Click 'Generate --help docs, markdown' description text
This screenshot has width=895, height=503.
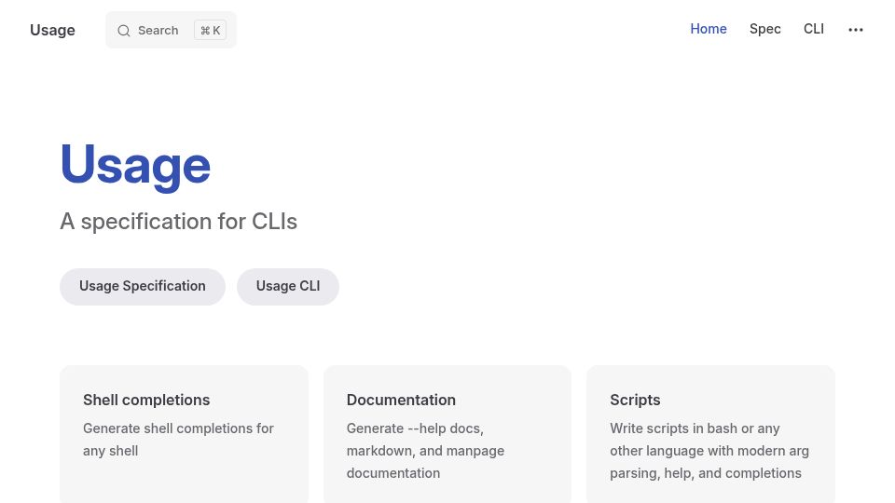point(425,451)
